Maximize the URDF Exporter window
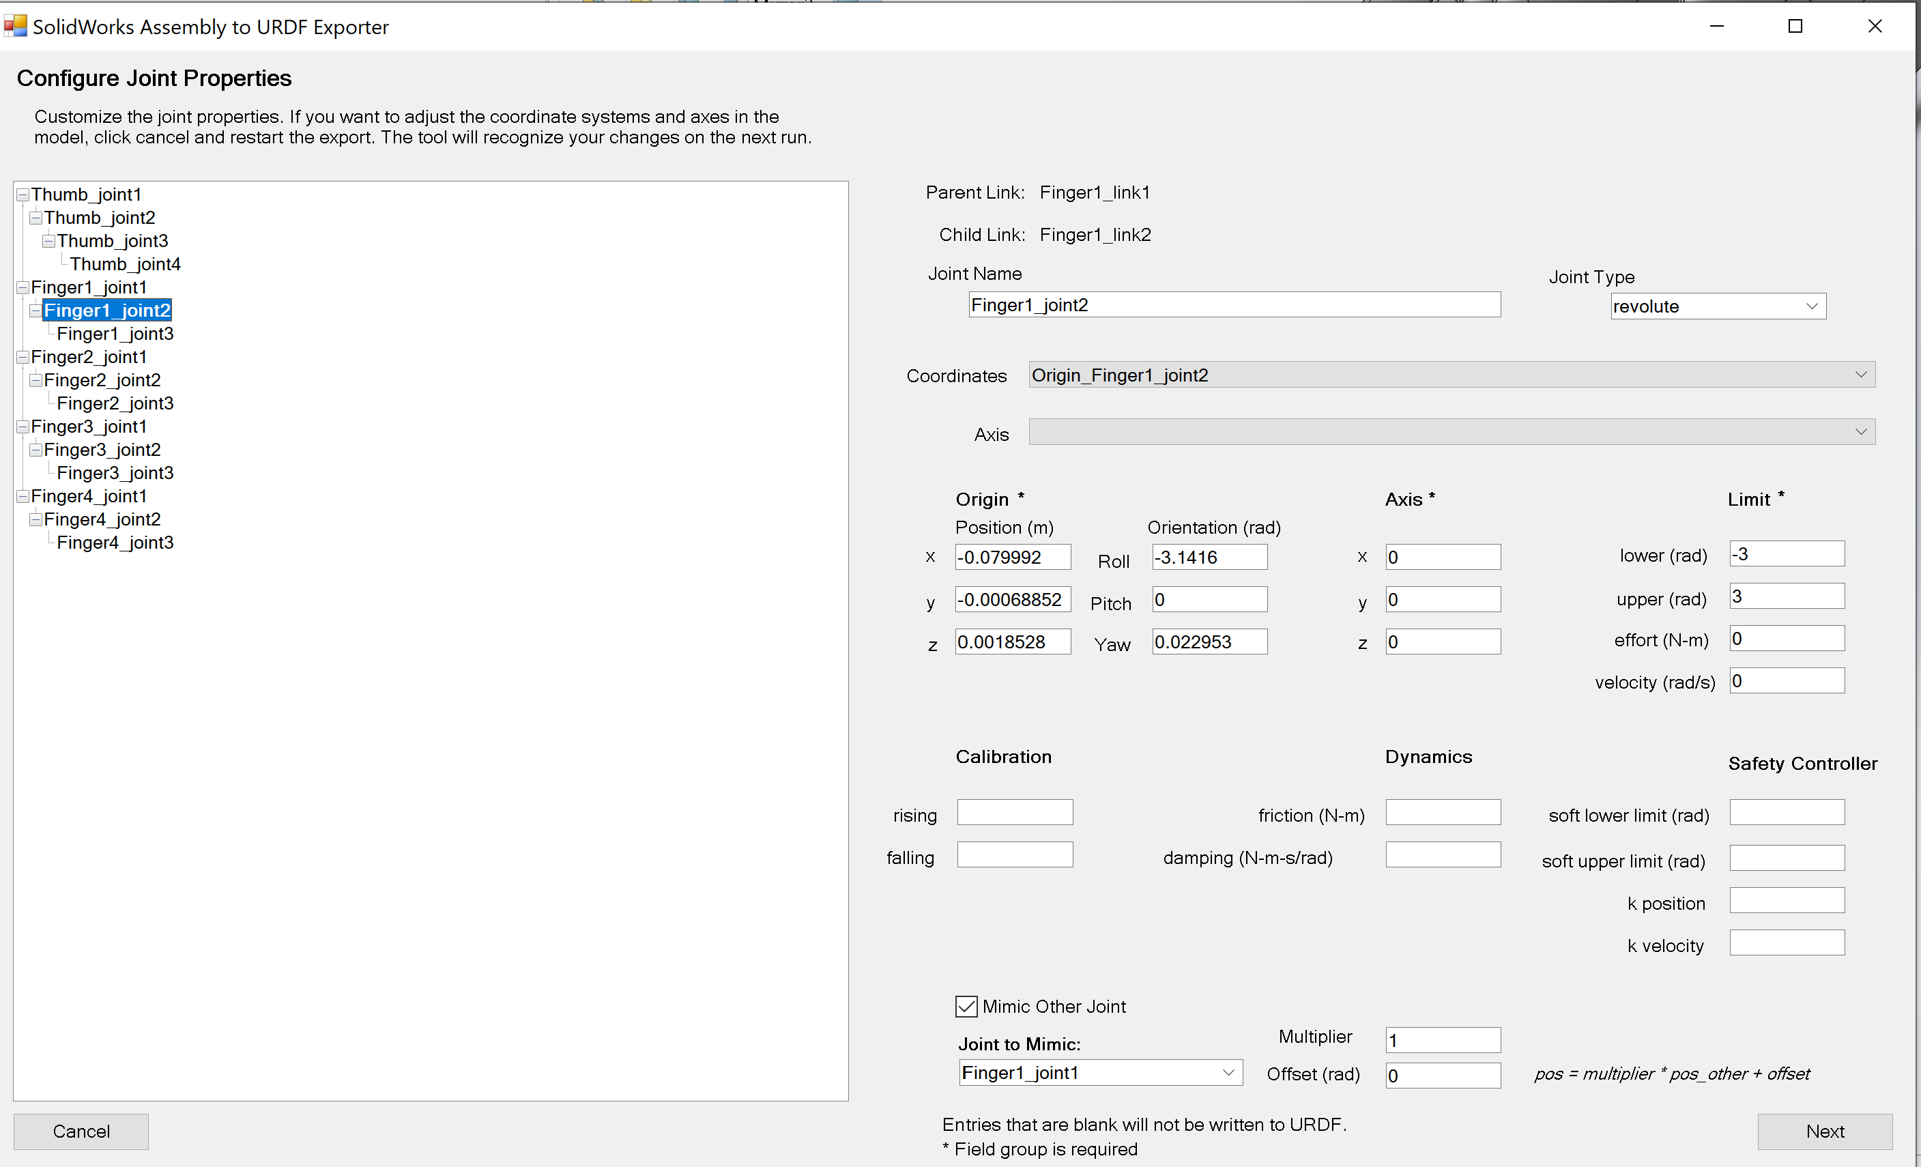The height and width of the screenshot is (1167, 1921). pos(1795,27)
